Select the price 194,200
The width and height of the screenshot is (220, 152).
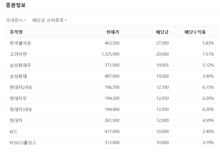112,98
